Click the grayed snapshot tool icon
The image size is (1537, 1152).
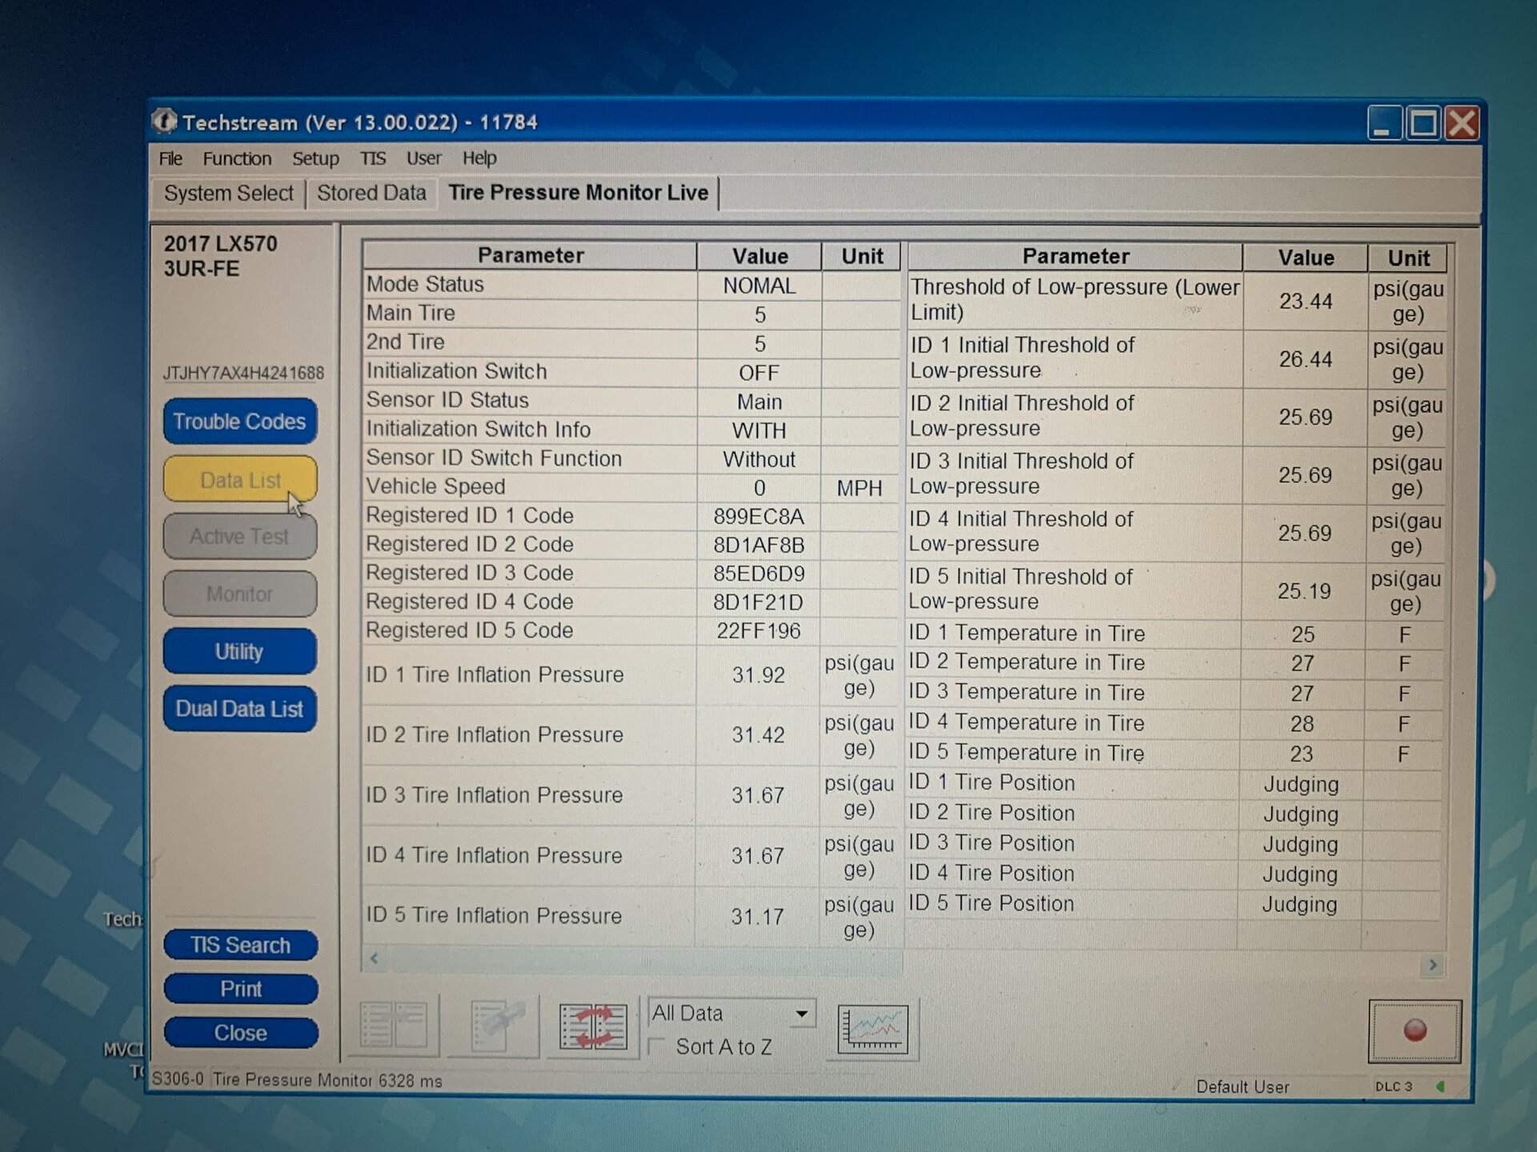click(x=496, y=1025)
